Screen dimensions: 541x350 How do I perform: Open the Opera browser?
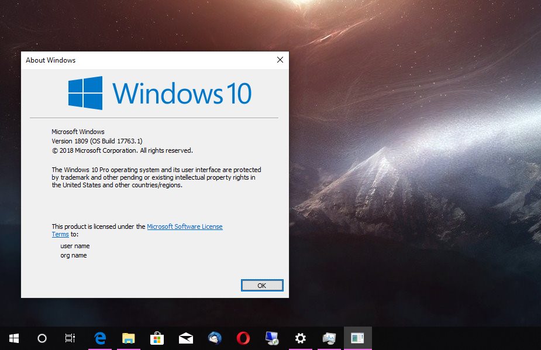click(243, 338)
